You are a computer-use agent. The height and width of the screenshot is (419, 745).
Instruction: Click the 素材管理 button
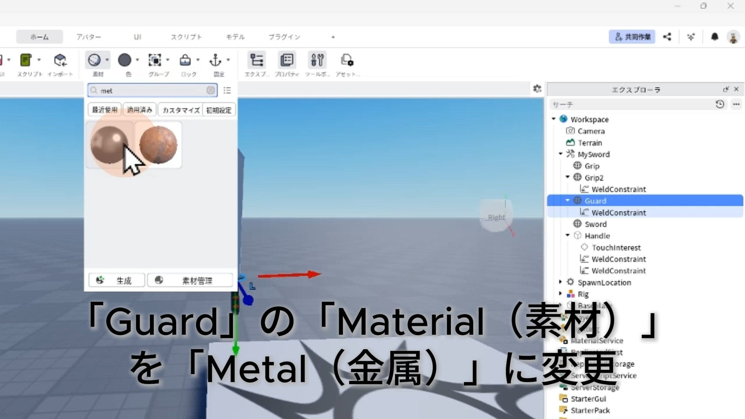tap(190, 280)
